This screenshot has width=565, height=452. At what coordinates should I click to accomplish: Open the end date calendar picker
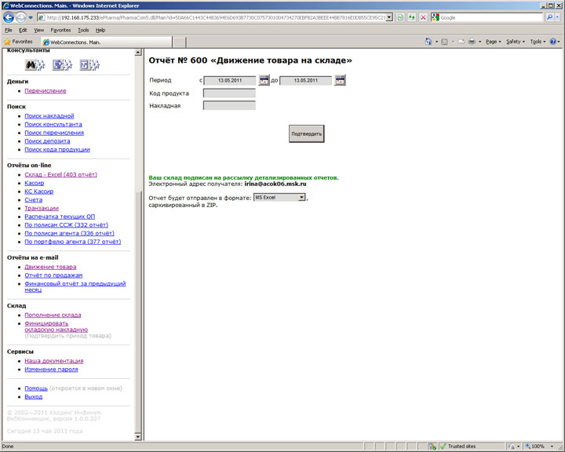pos(340,80)
